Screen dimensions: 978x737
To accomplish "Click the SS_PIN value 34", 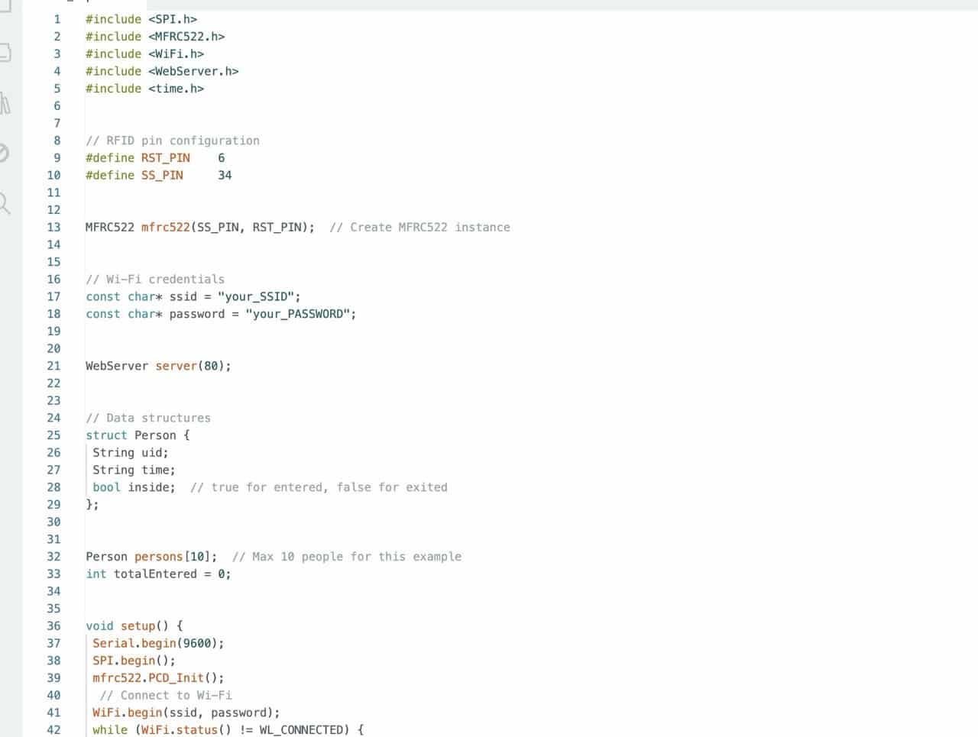I will click(x=225, y=176).
